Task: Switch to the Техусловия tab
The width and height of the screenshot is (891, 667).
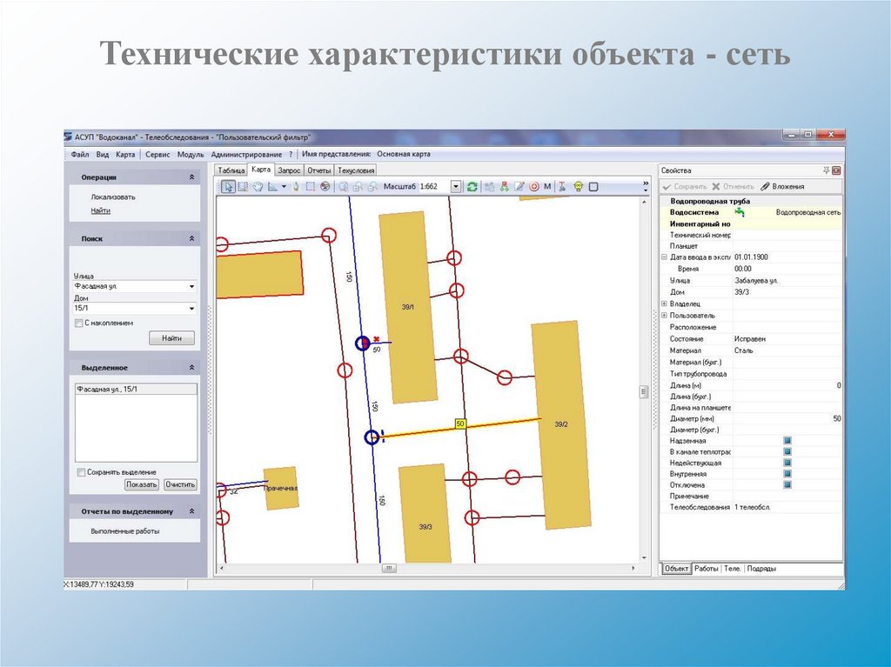Action: [356, 170]
